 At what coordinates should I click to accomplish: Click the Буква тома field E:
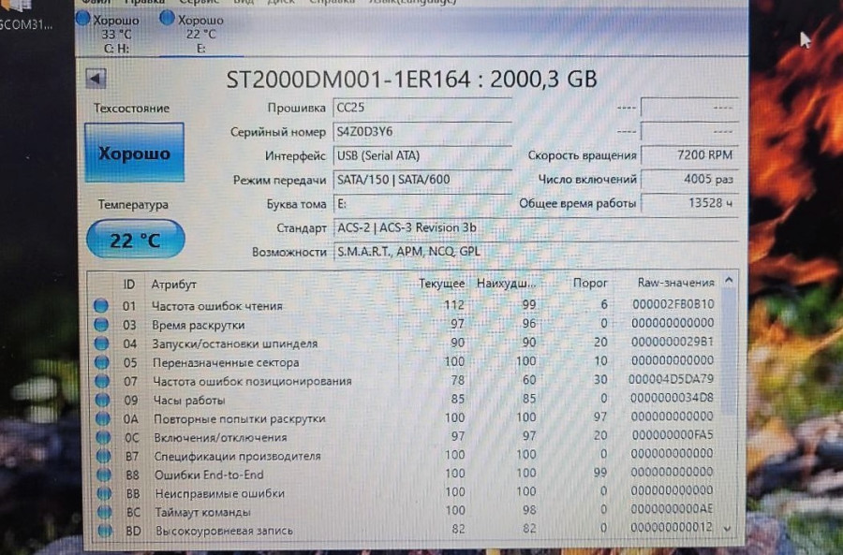pyautogui.click(x=422, y=204)
